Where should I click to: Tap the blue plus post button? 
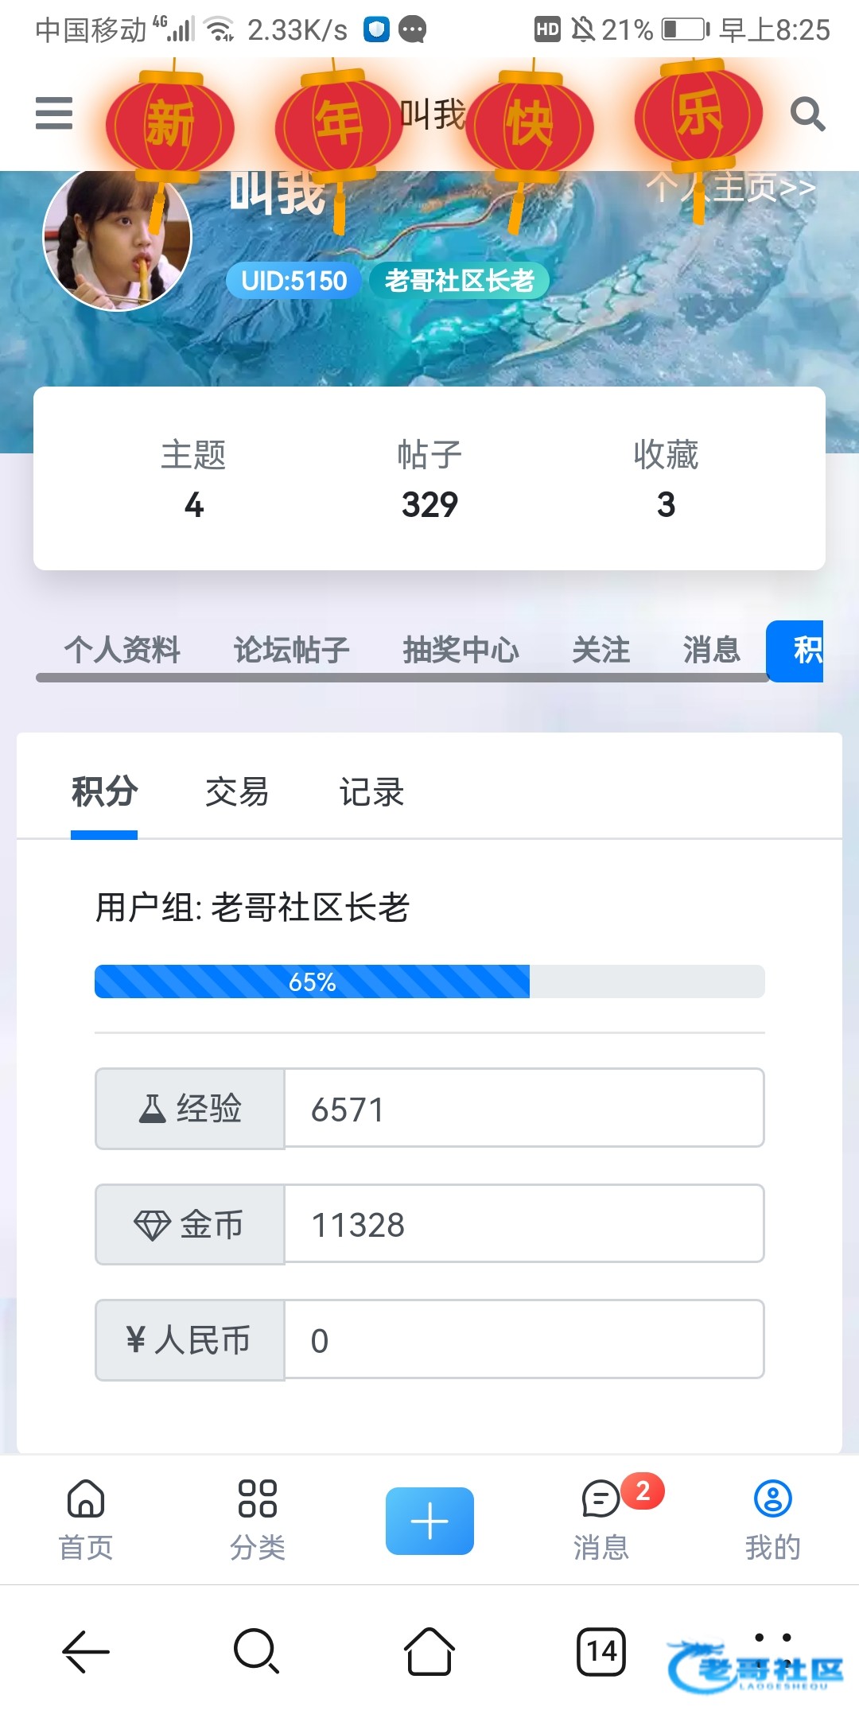tap(429, 1521)
